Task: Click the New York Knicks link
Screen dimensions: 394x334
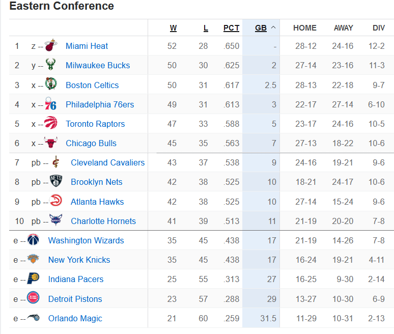Action: [79, 260]
